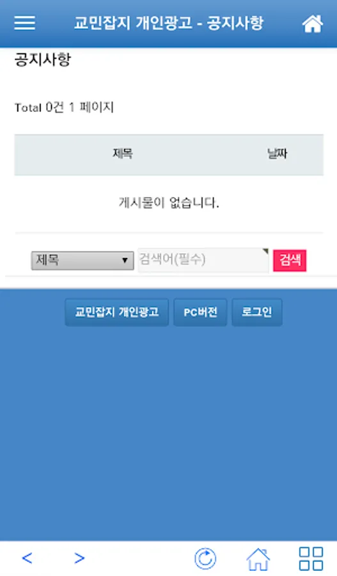Screen dimensions: 337x576
Task: Tap the 교민잡지 개인광고 footer button
Action: tap(117, 312)
